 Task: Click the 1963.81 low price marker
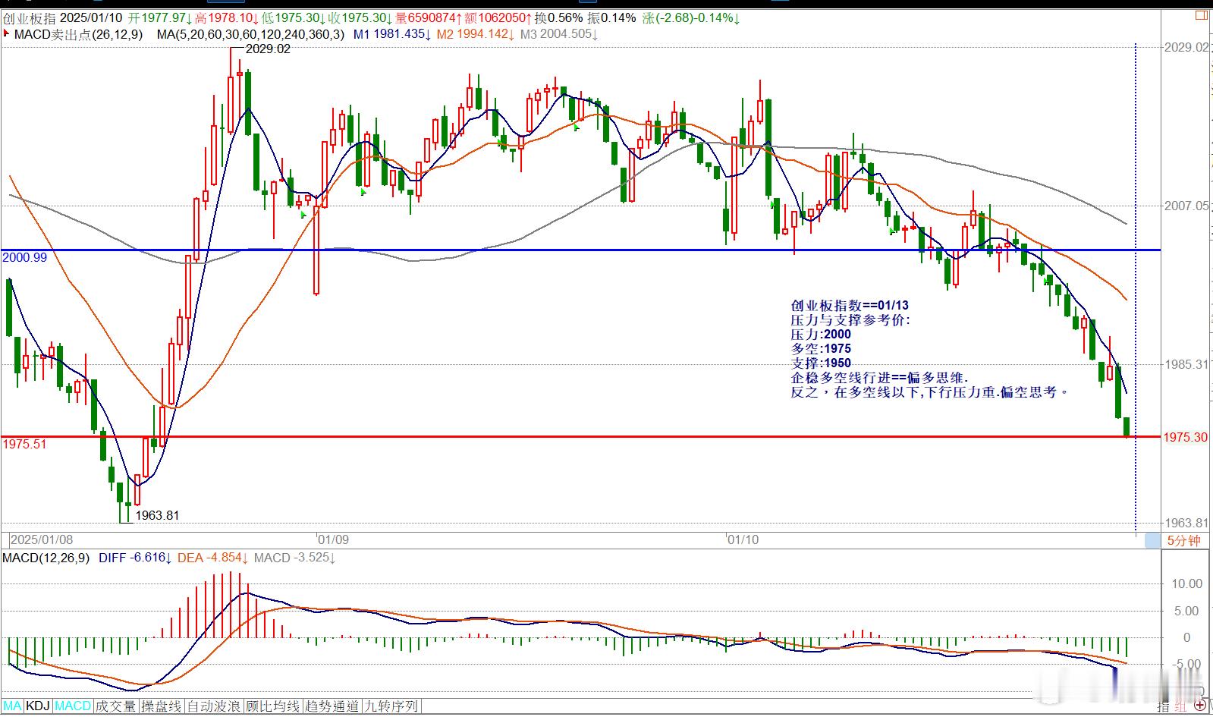coord(158,515)
